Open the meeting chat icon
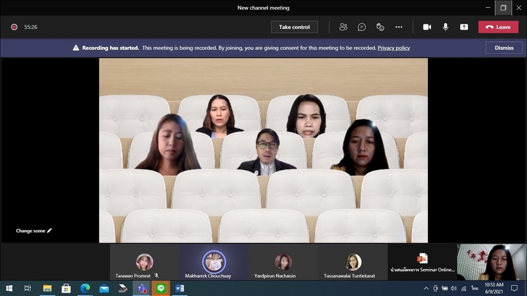Viewport: 527px width, 296px height. click(x=362, y=27)
